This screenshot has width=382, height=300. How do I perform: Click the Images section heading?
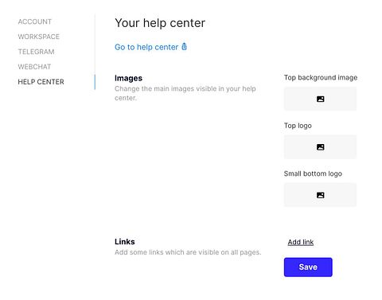click(128, 78)
